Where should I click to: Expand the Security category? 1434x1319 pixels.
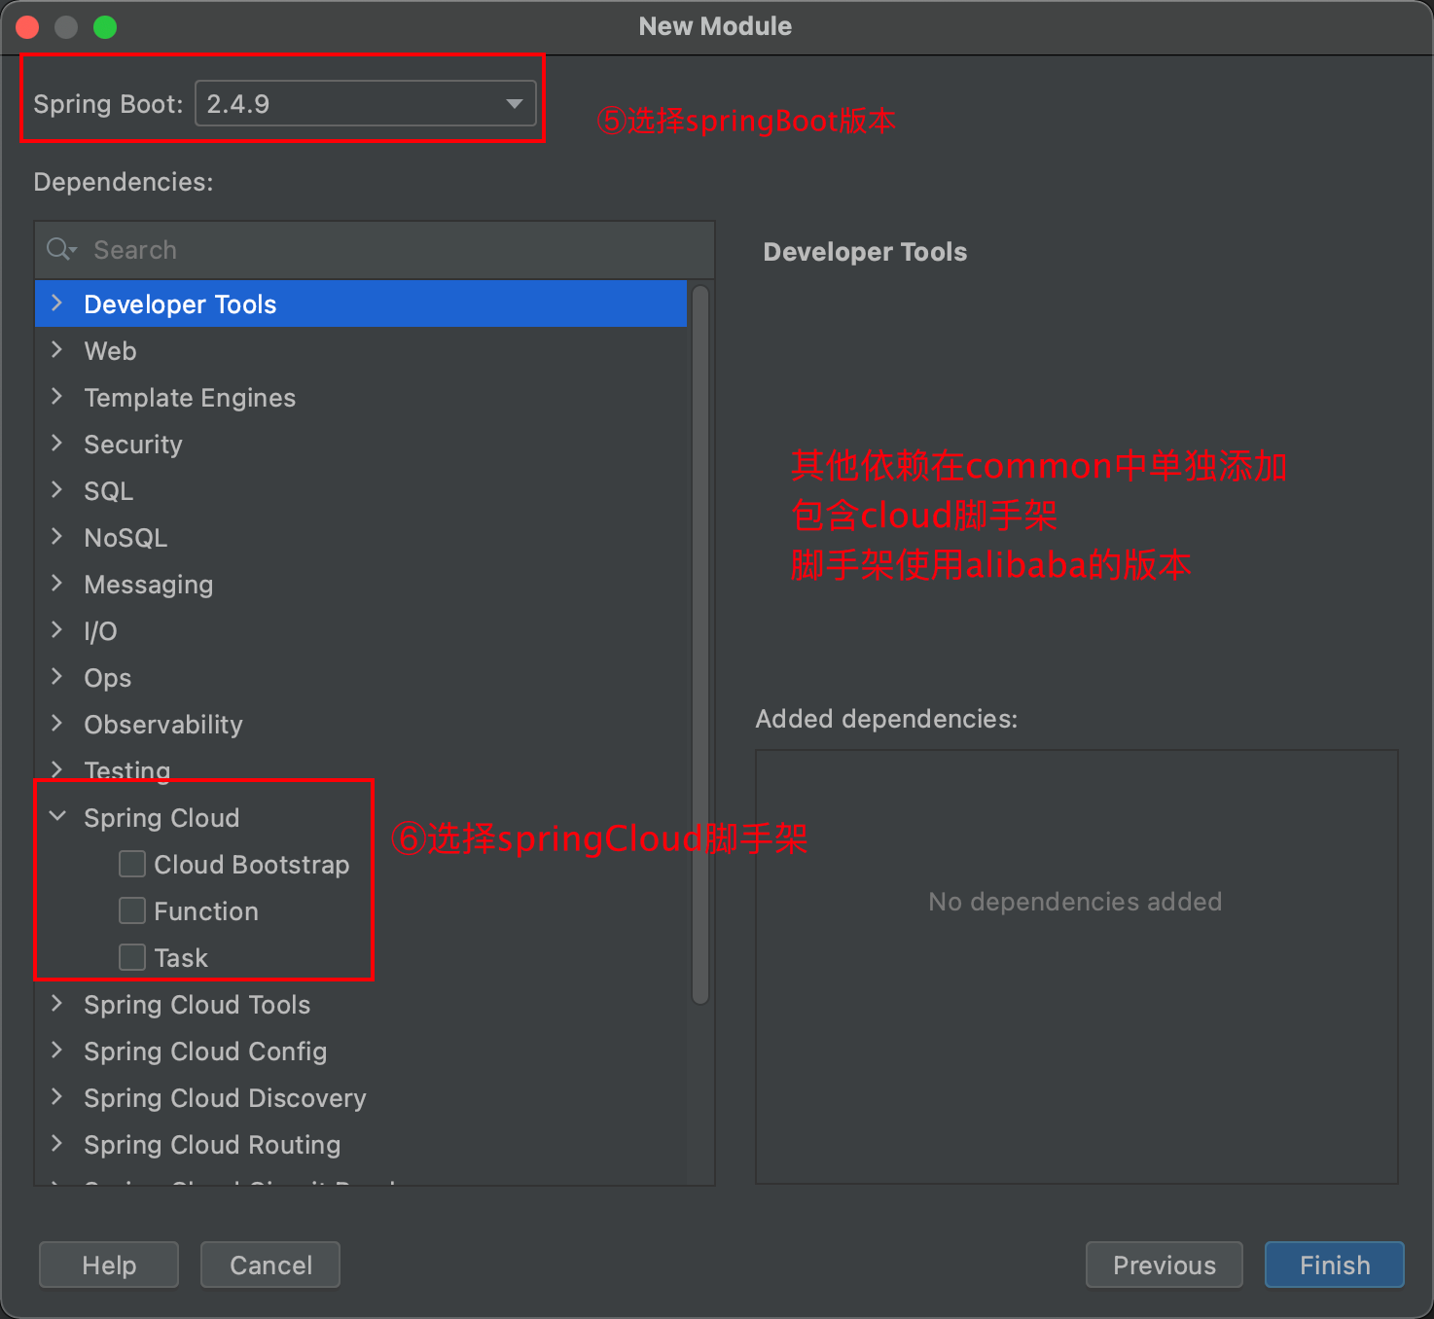click(56, 445)
